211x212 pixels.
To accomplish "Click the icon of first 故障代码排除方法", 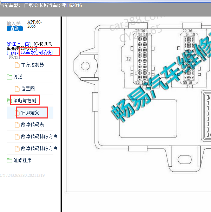I will [x=17, y=136].
